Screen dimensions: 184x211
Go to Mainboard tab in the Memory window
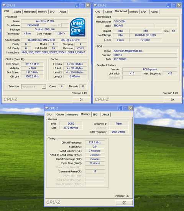point(72,115)
